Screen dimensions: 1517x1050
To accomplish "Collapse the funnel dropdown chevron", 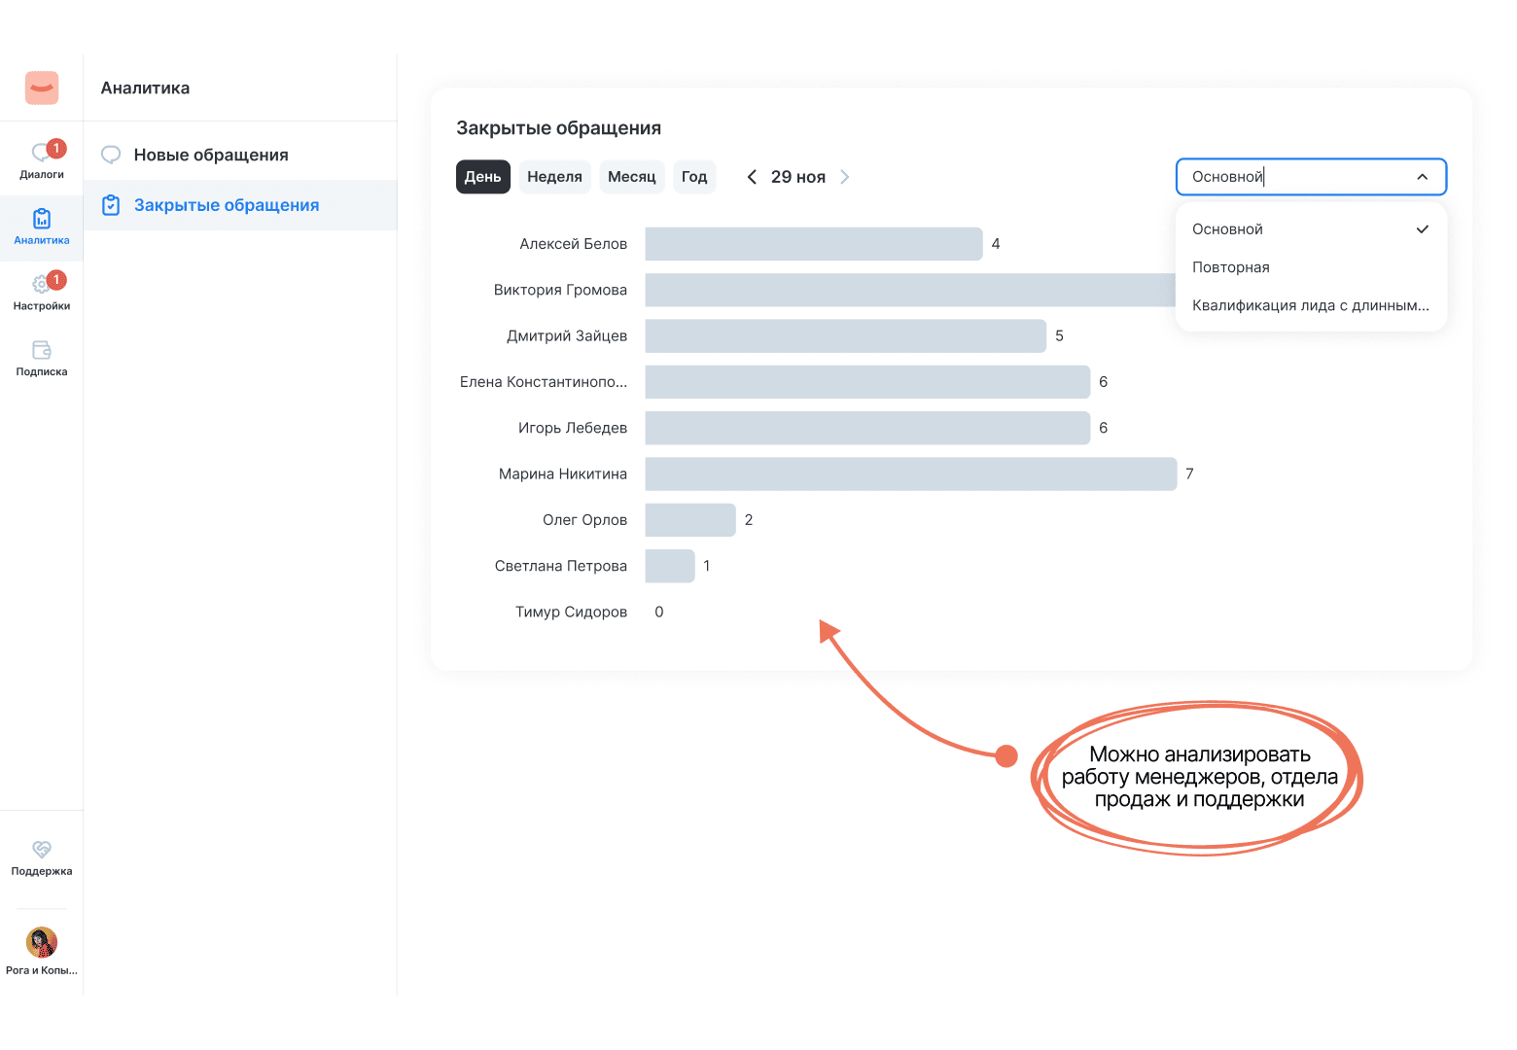I will pos(1422,177).
